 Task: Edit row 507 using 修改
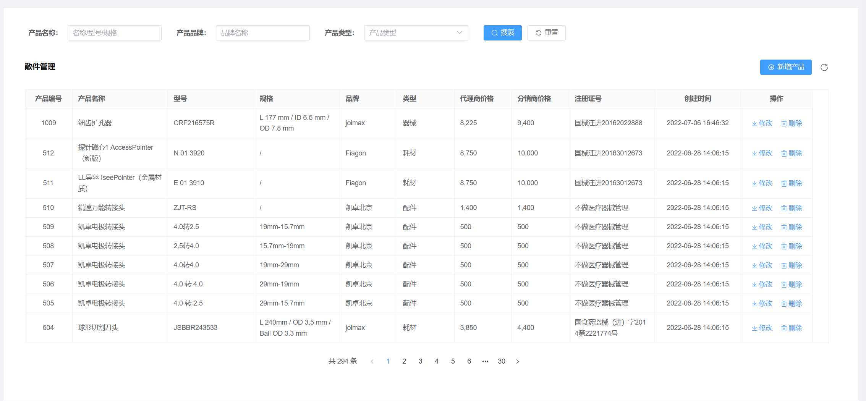coord(762,265)
